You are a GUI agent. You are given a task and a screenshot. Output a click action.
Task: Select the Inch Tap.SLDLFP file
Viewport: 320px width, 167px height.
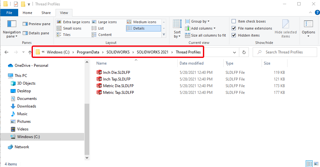coord(114,79)
